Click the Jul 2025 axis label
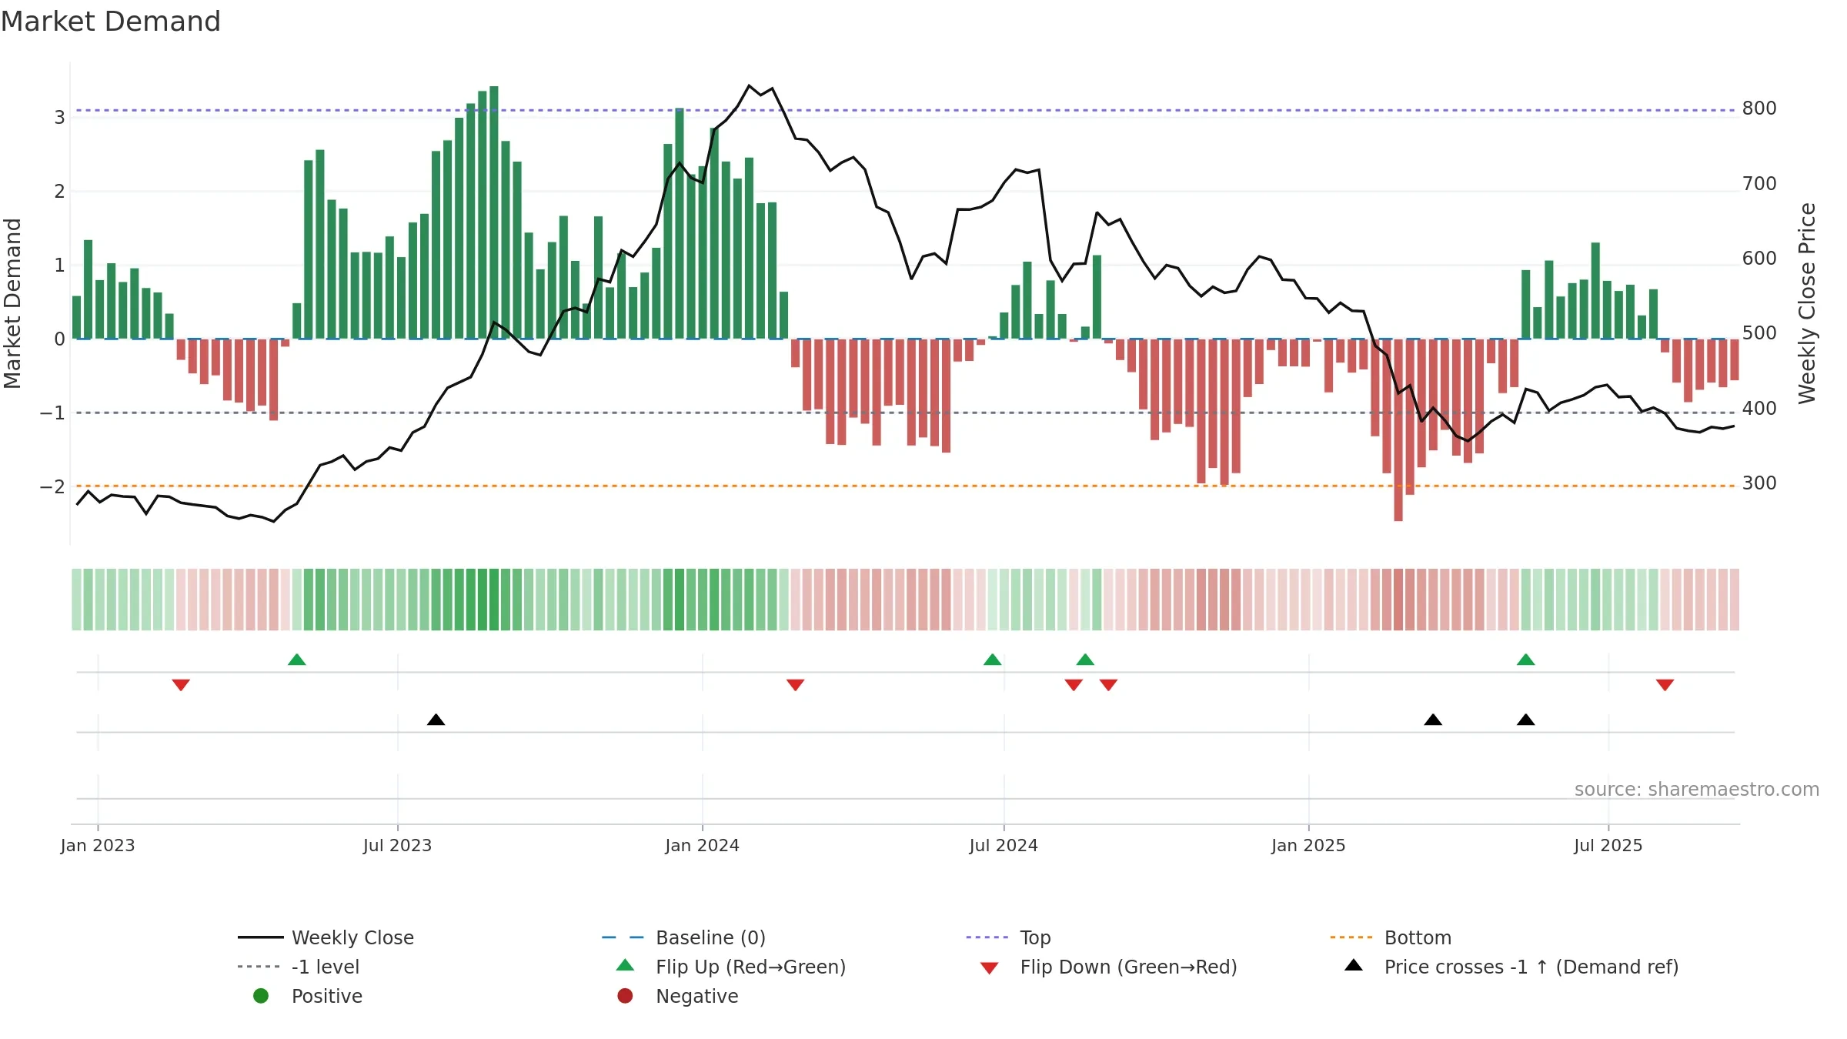 point(1608,846)
